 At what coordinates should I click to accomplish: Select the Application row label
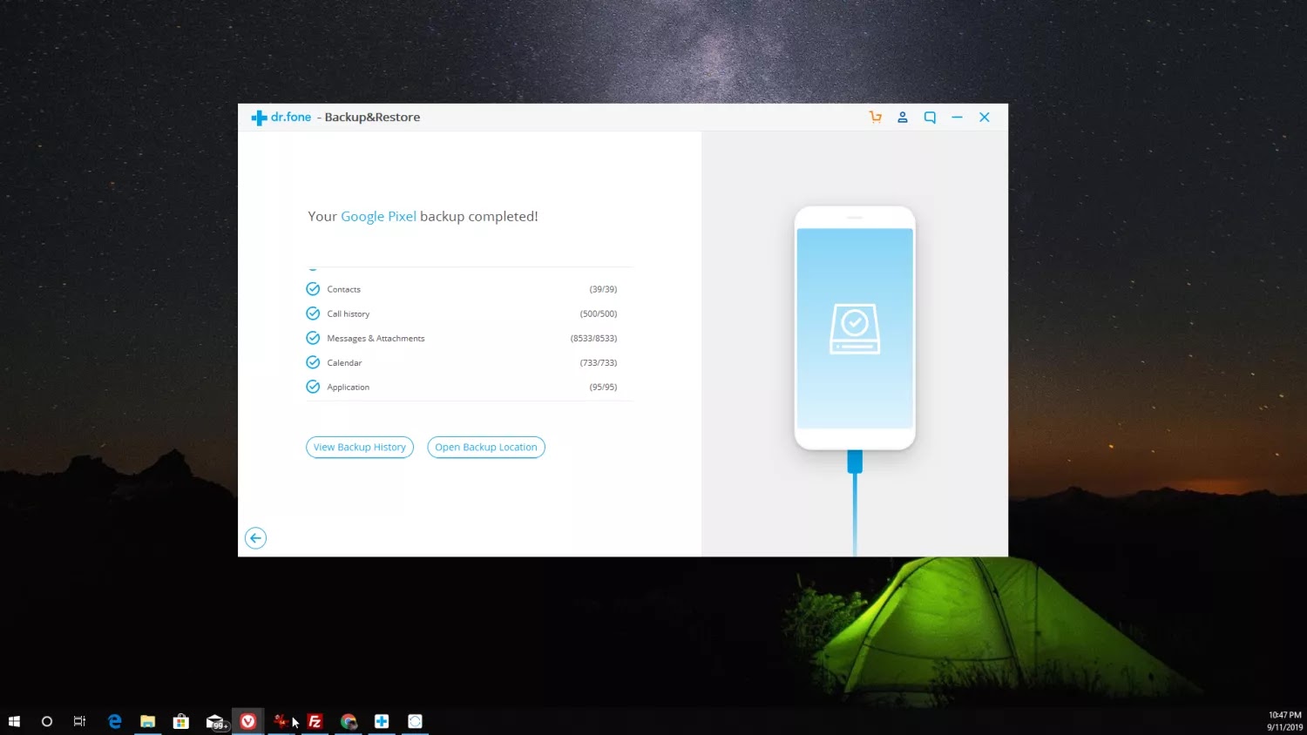(348, 387)
